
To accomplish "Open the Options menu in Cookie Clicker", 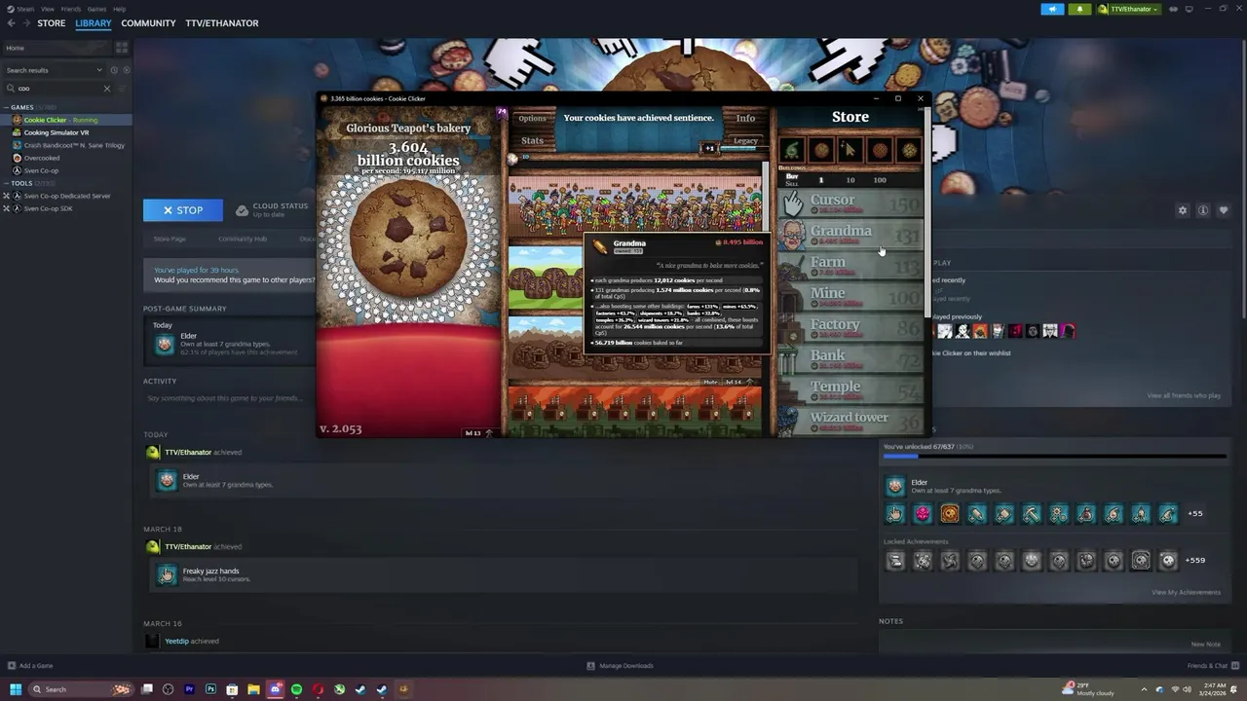I will (532, 118).
